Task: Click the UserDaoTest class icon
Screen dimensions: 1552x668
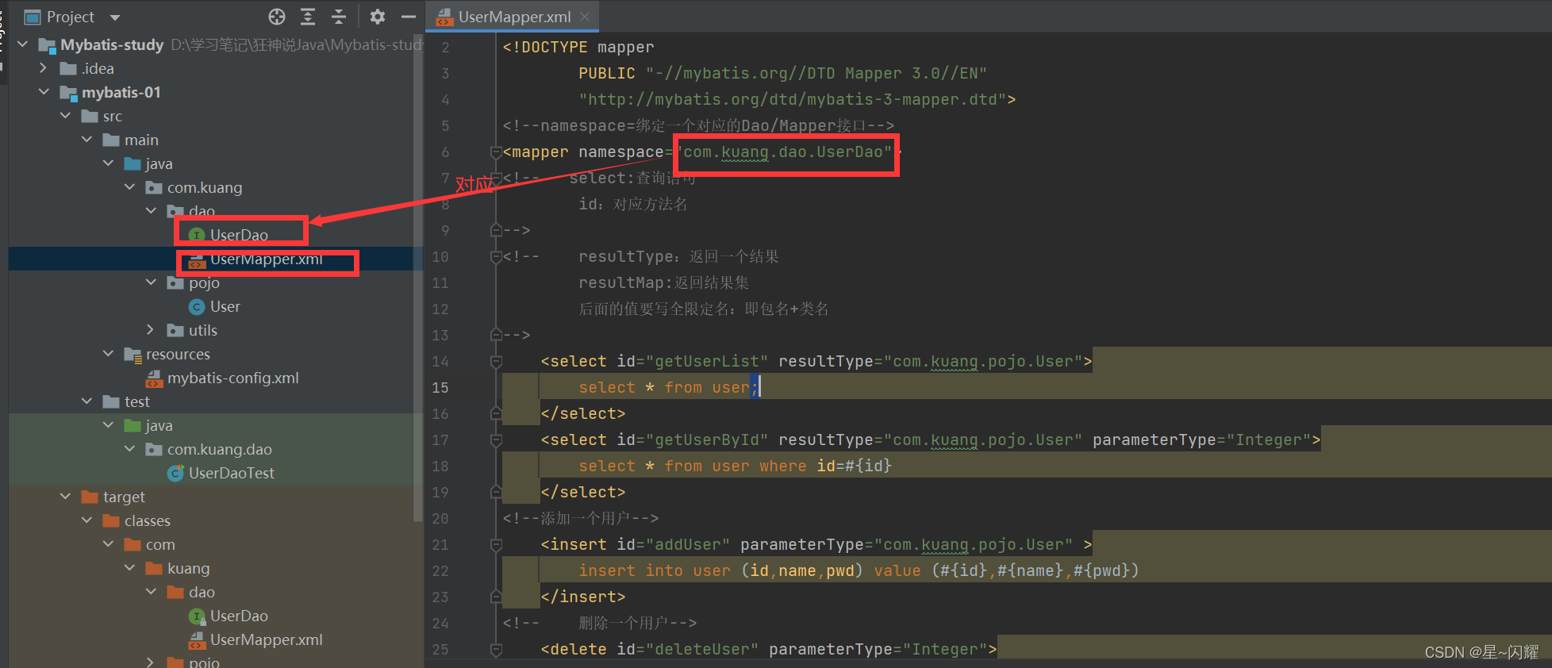Action: pos(175,473)
